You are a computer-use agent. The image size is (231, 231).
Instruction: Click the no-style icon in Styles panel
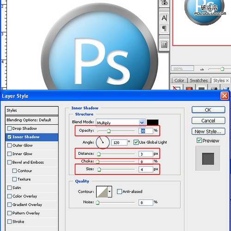click(x=176, y=88)
